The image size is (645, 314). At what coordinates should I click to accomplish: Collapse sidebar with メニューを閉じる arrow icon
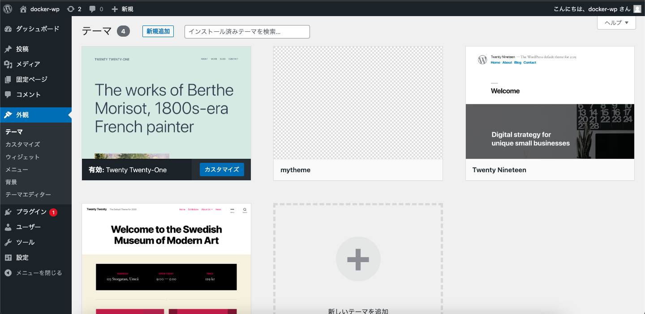8,273
